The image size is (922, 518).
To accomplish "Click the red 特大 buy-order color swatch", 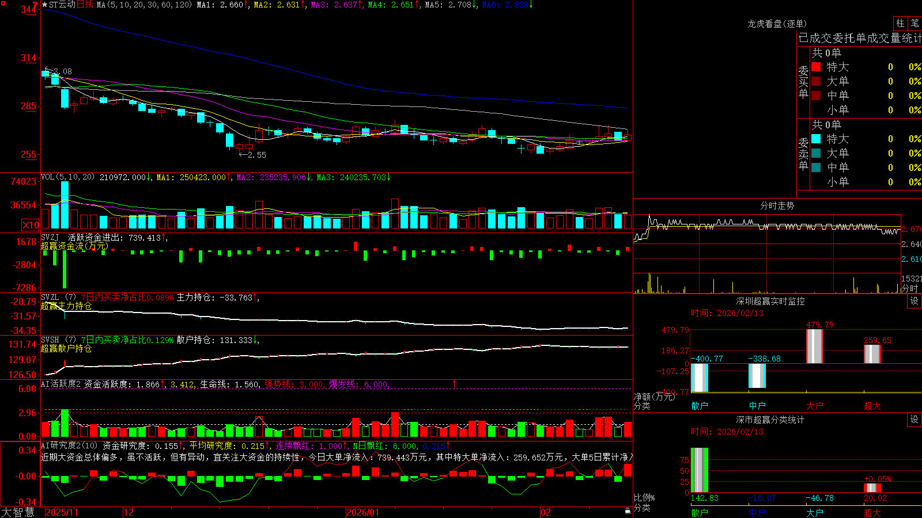I will point(816,67).
